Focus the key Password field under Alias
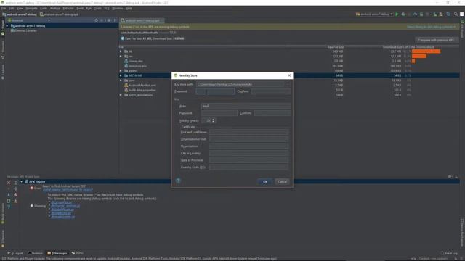Screen dimensions: 465x261 tap(219, 113)
